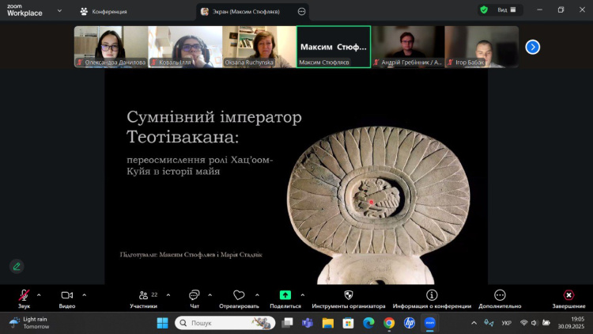This screenshot has height=334, width=593.
Task: Open the Вид view layout menu
Action: (x=507, y=10)
